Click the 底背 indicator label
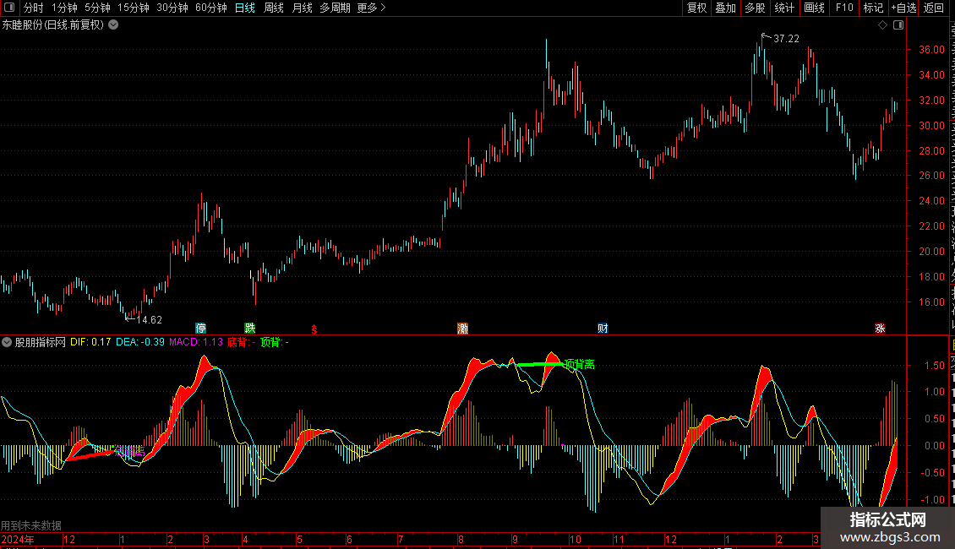 pyautogui.click(x=242, y=342)
